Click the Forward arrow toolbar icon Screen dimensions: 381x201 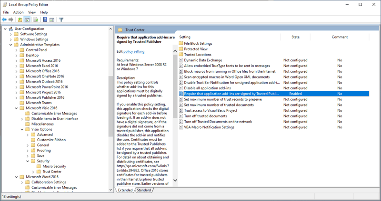(10, 19)
